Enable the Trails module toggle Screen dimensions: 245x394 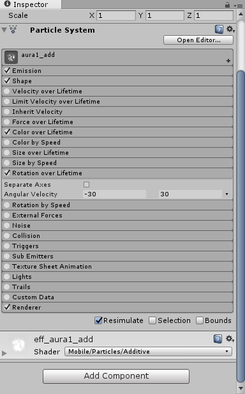click(x=7, y=287)
